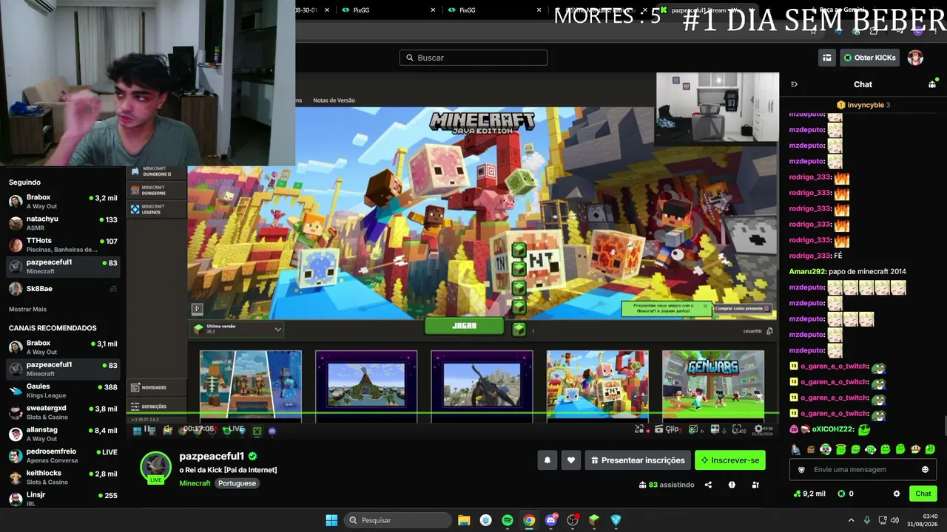Click the KICKs balance icon under chat

841,494
